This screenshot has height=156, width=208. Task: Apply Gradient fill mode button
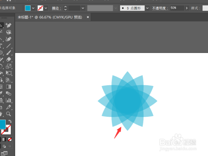pos(4,139)
